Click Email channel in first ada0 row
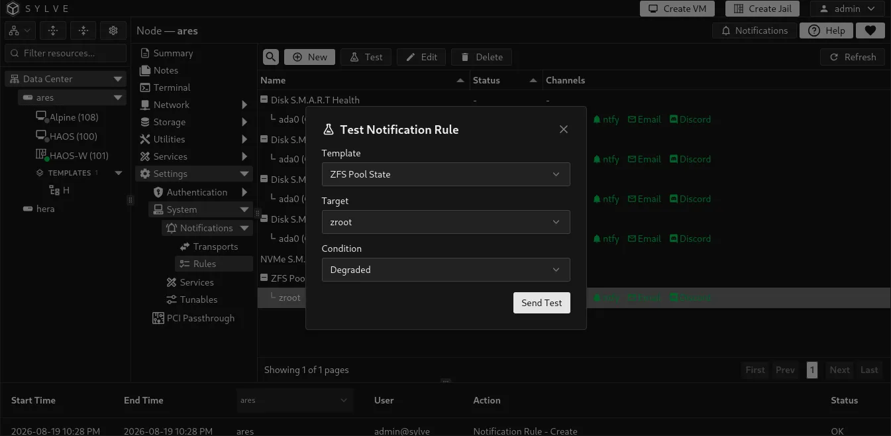891x436 pixels. tap(645, 119)
